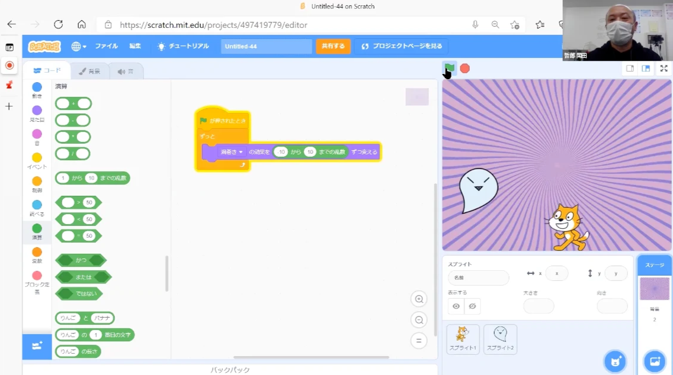
Task: Open the 渦巻き effect dropdown in block
Action: click(x=231, y=151)
